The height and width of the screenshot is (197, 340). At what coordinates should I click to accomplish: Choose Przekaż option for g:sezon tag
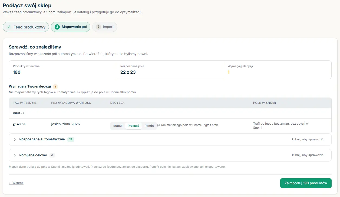pyautogui.click(x=133, y=126)
